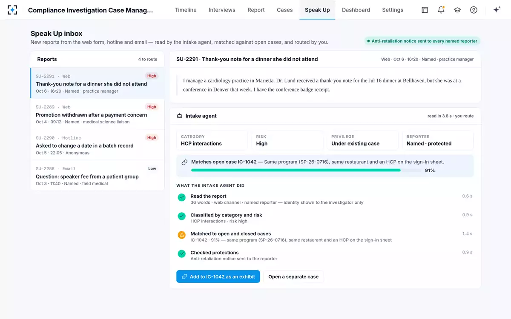This screenshot has width=511, height=319.
Task: Click 'Oct 5 · 22:05 · Anonymous' text
Action: click(63, 153)
